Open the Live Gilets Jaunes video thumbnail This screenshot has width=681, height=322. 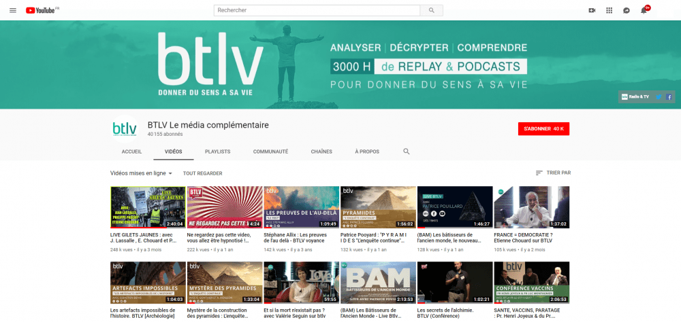[x=148, y=207]
